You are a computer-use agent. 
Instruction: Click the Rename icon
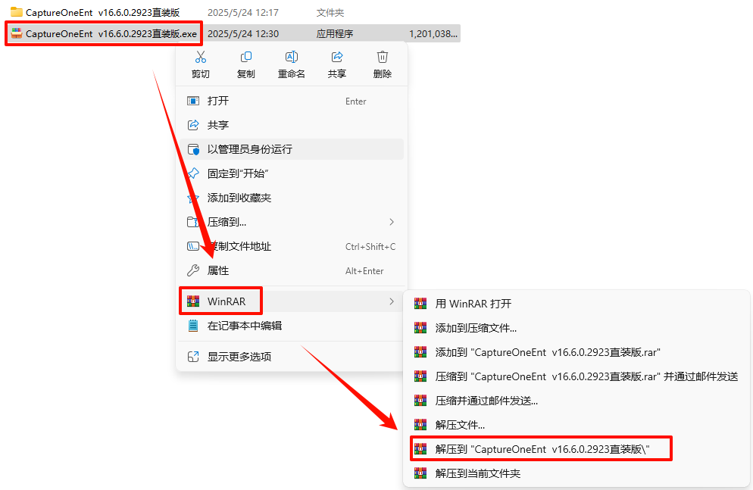pos(292,57)
